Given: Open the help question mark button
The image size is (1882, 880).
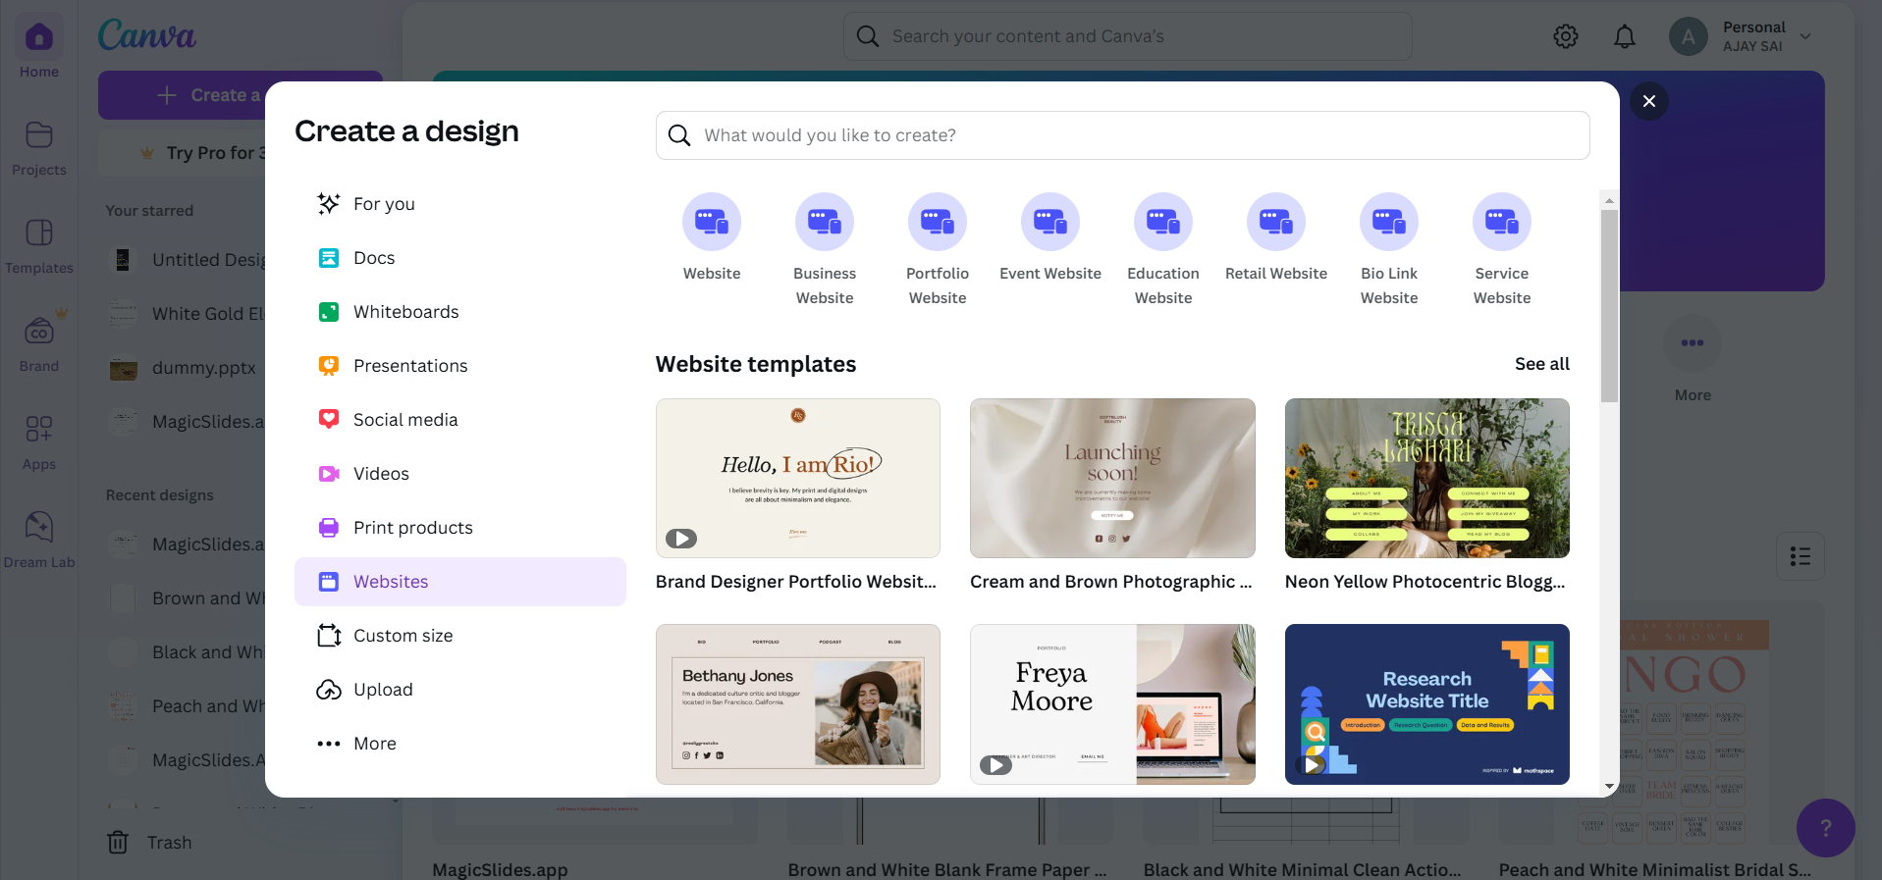Looking at the screenshot, I should [1826, 828].
